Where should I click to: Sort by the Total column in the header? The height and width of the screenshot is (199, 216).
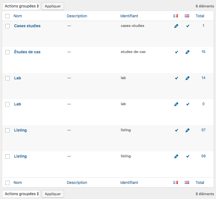click(x=200, y=16)
